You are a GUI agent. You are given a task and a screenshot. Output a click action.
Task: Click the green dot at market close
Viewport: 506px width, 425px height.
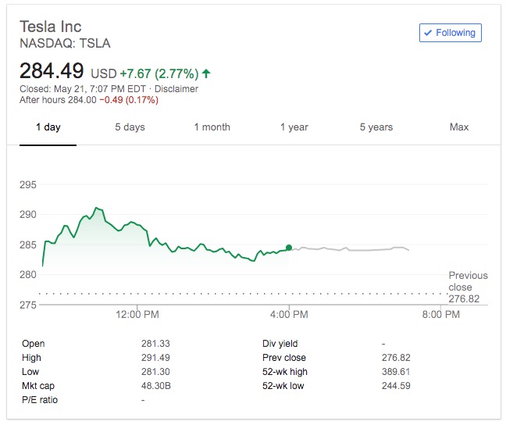coord(290,248)
